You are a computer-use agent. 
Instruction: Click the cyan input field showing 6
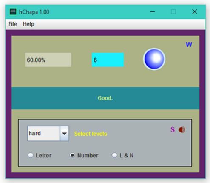pos(108,60)
